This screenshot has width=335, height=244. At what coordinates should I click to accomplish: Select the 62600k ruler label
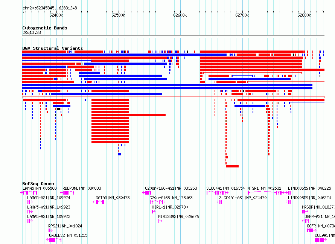(x=180, y=15)
